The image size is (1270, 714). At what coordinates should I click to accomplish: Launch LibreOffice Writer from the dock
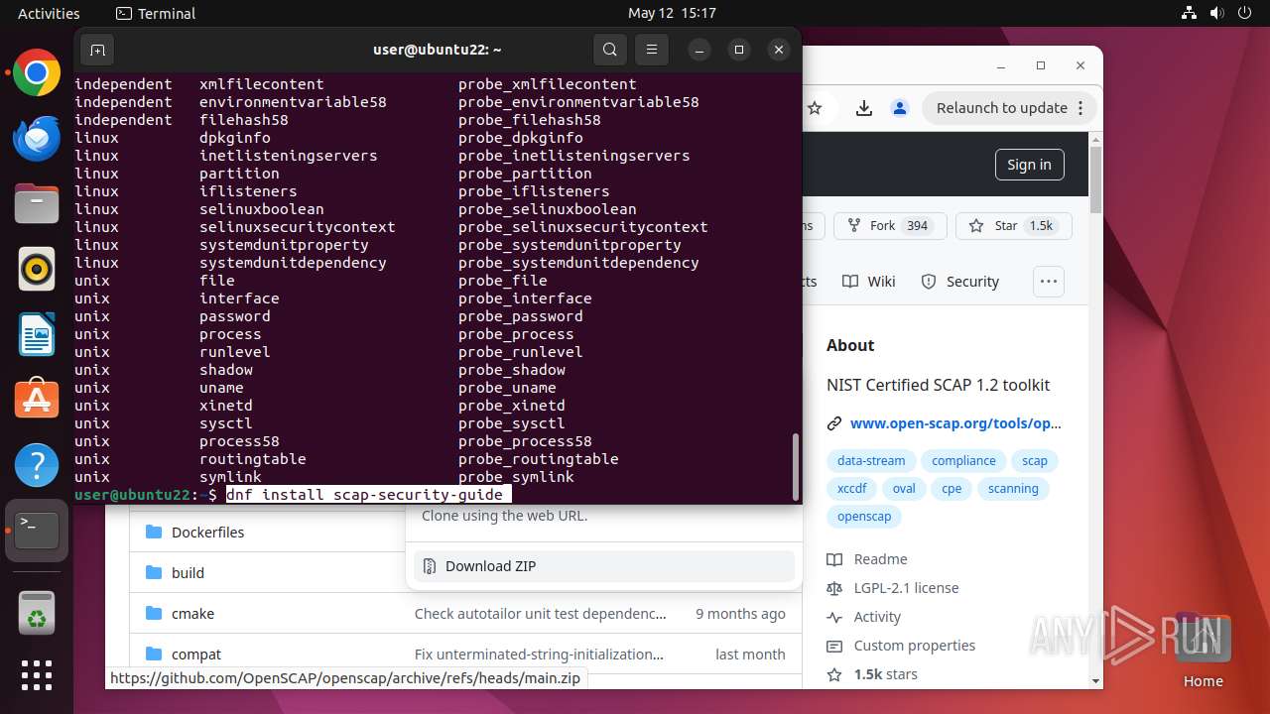(37, 334)
